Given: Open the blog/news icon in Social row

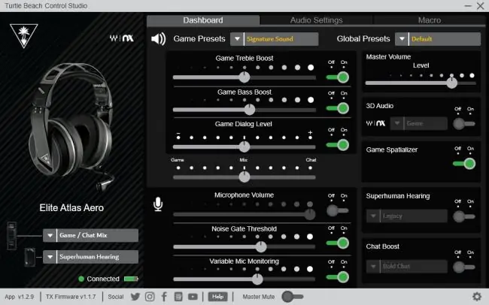Looking at the screenshot, I should (178, 297).
